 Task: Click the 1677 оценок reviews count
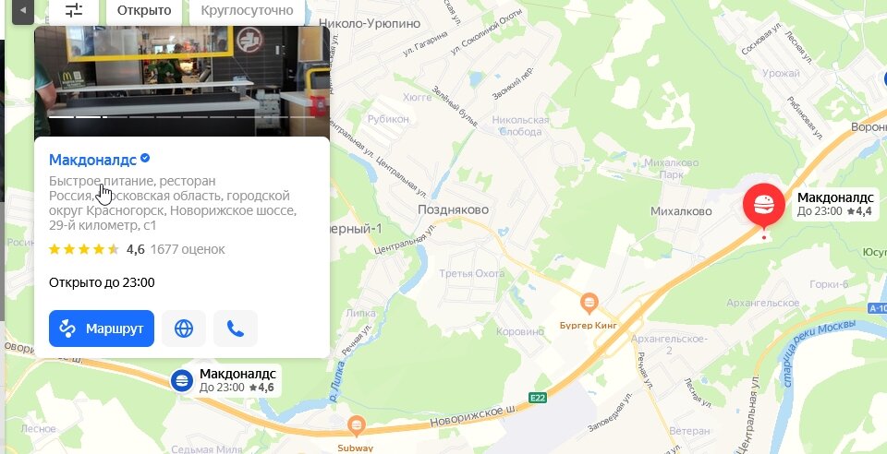tap(188, 249)
